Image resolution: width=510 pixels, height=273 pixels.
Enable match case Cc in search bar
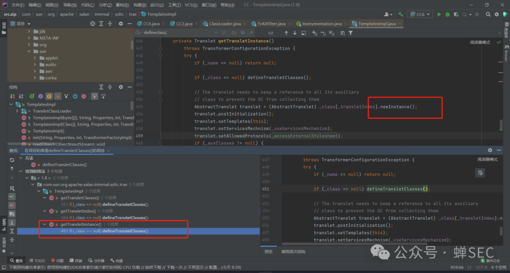click(x=234, y=32)
